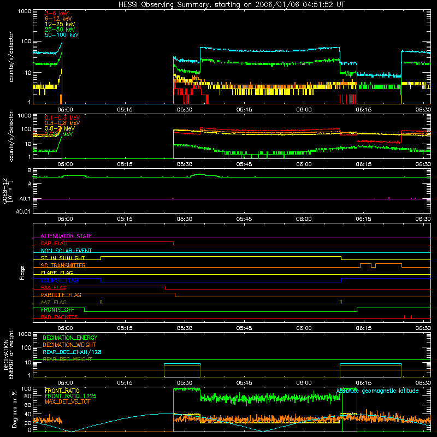Click the FRONT_RATIO_1225 legend label
The height and width of the screenshot is (437, 437).
tap(70, 396)
